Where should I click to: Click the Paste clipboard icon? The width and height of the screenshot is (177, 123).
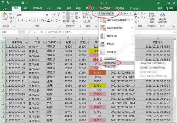(5, 17)
